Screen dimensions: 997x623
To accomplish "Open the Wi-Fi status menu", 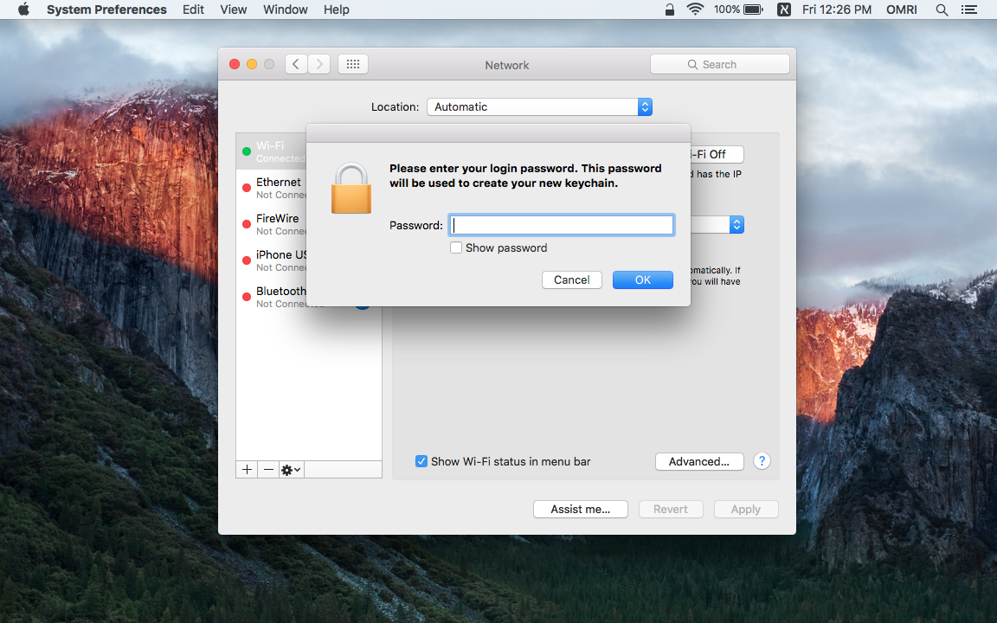I will click(x=695, y=10).
